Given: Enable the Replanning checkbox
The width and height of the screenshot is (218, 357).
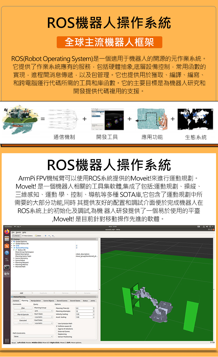Looking at the screenshot, I should point(57,334).
